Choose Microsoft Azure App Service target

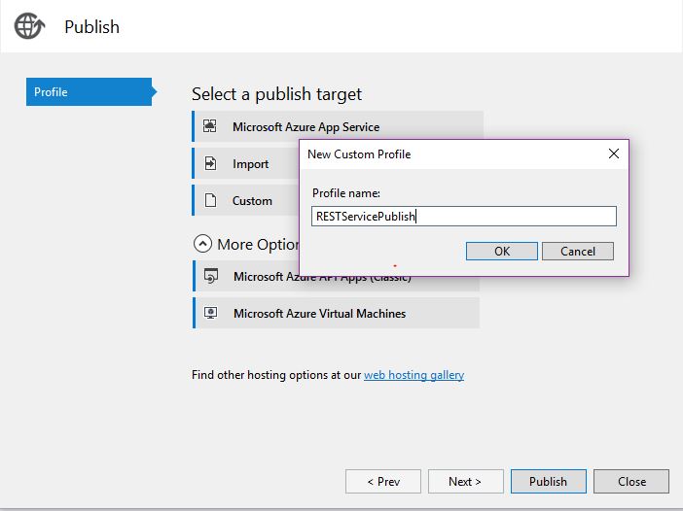306,127
